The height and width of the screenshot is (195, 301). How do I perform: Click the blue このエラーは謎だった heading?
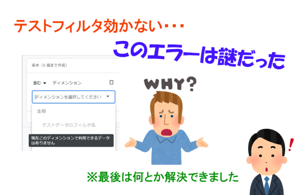(x=198, y=53)
